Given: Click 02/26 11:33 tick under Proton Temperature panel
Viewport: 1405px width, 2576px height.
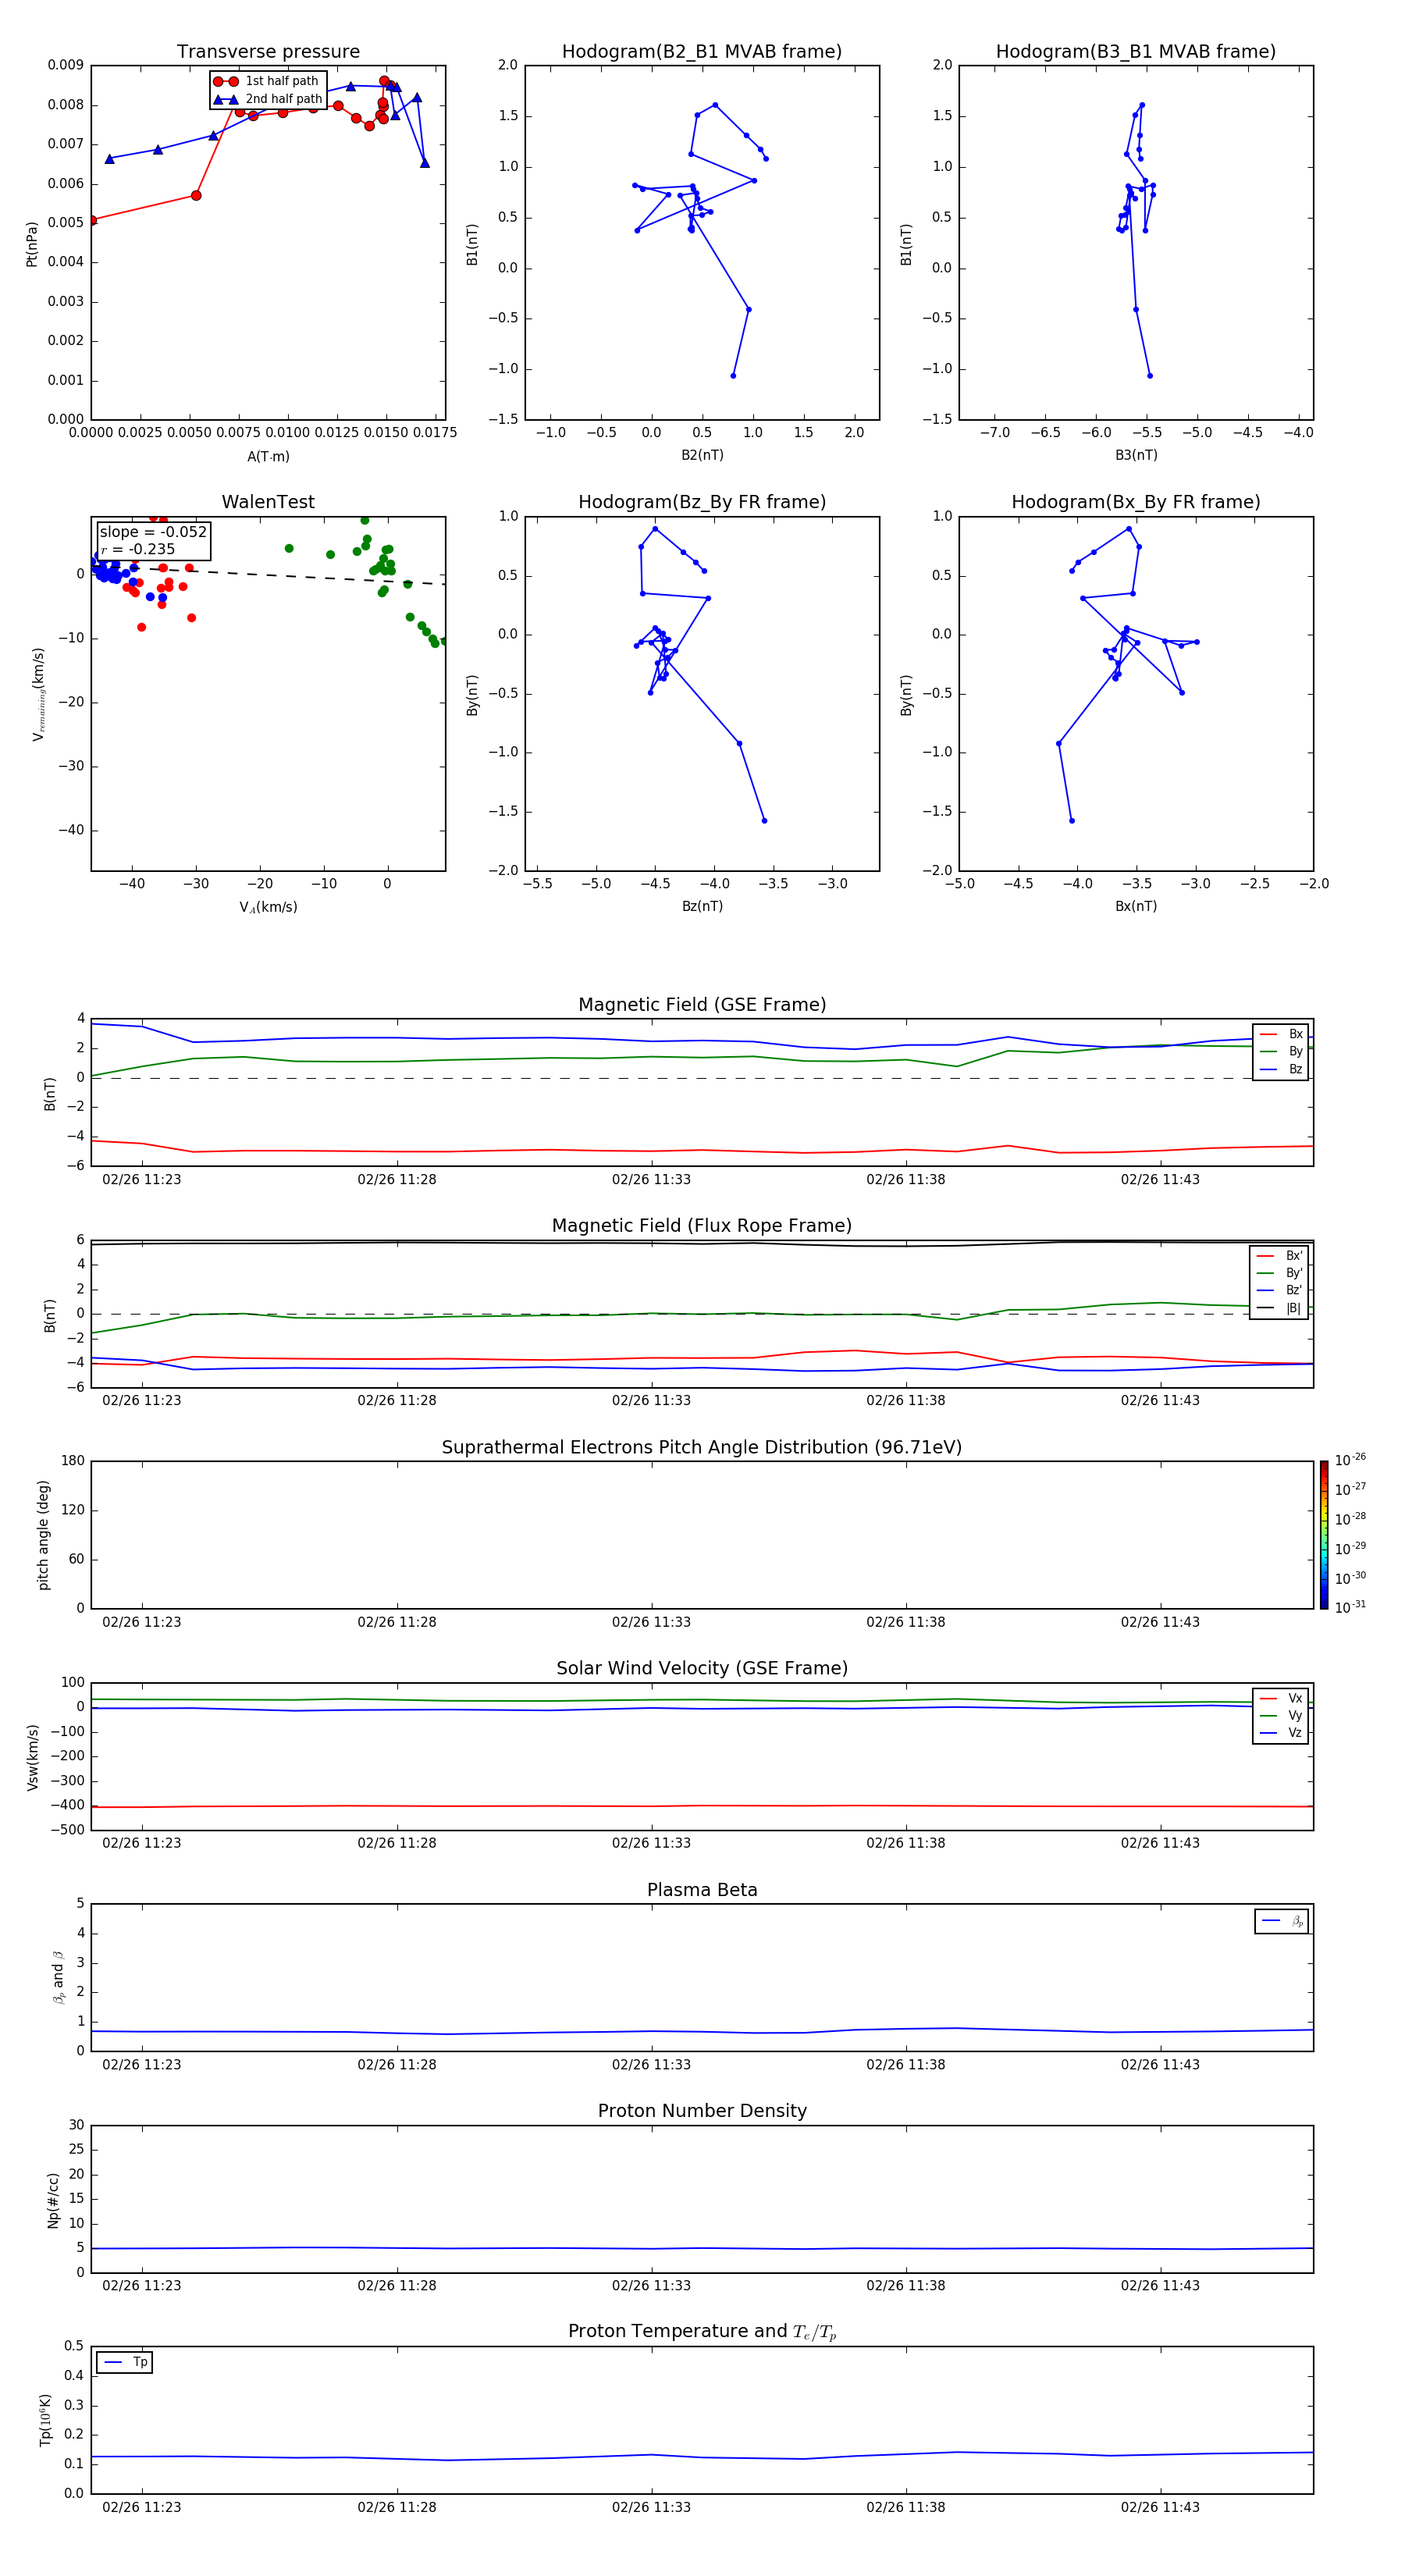Looking at the screenshot, I should [x=651, y=2507].
